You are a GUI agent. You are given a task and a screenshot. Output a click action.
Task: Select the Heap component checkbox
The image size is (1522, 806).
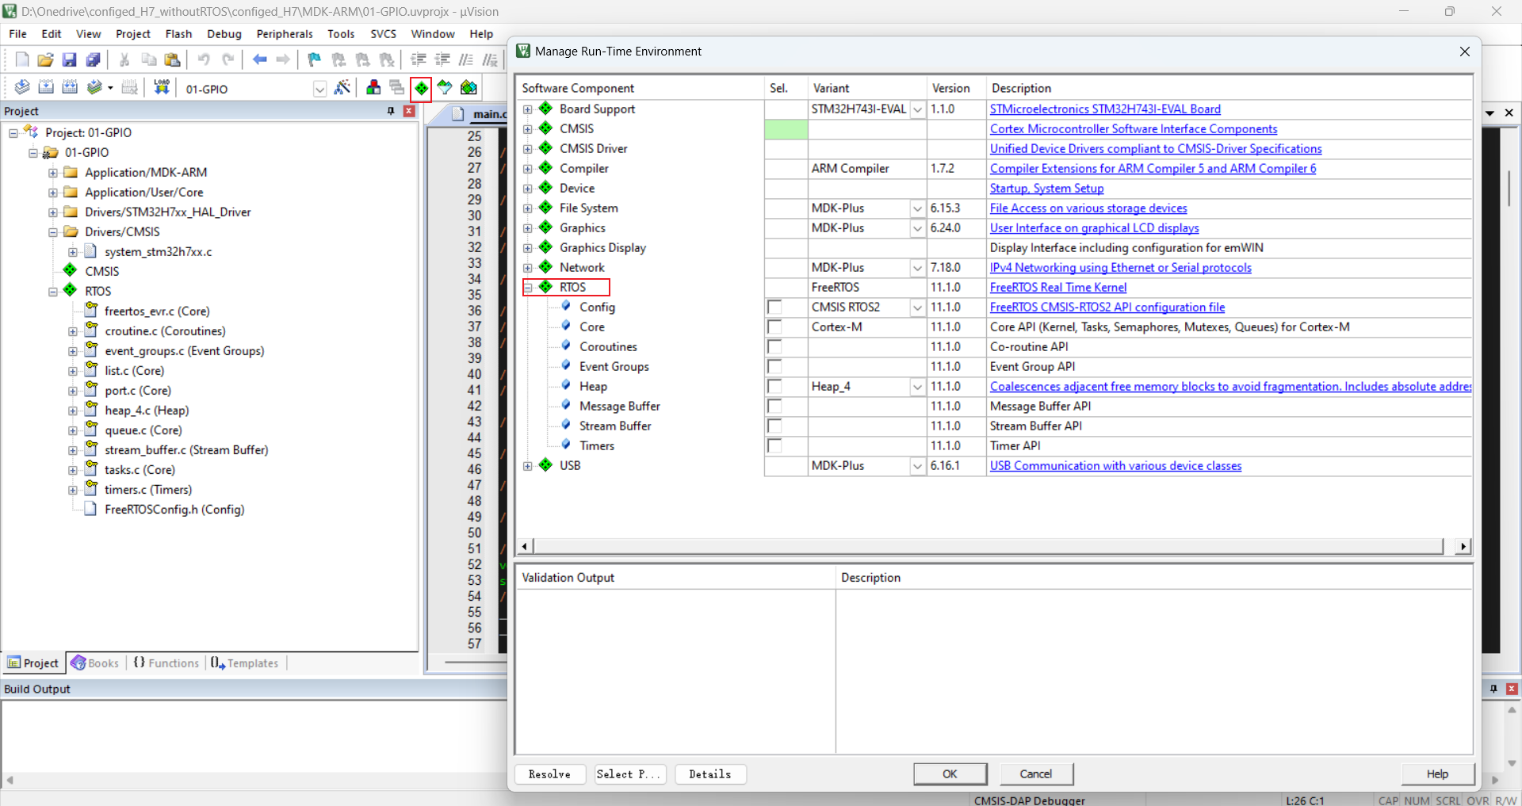pyautogui.click(x=774, y=387)
